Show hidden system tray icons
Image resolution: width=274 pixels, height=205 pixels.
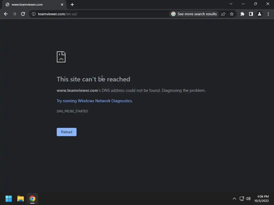(x=234, y=199)
